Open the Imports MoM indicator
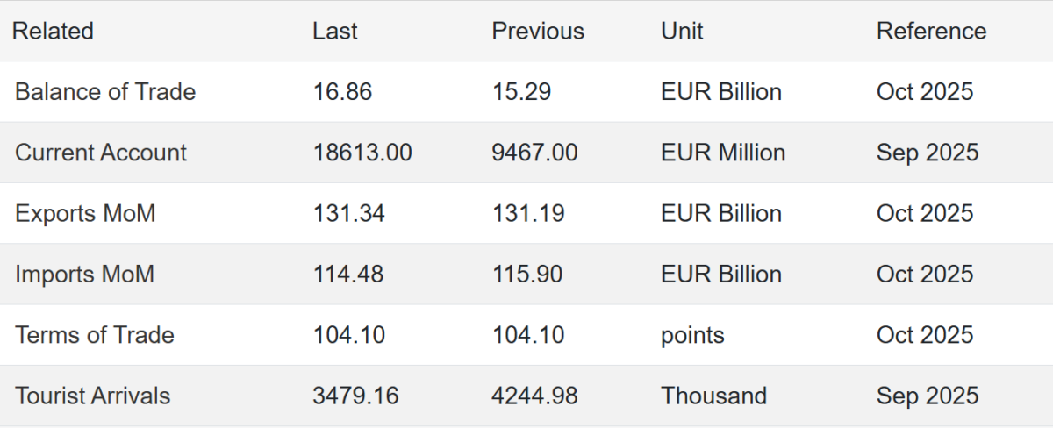The image size is (1053, 428). tap(84, 274)
